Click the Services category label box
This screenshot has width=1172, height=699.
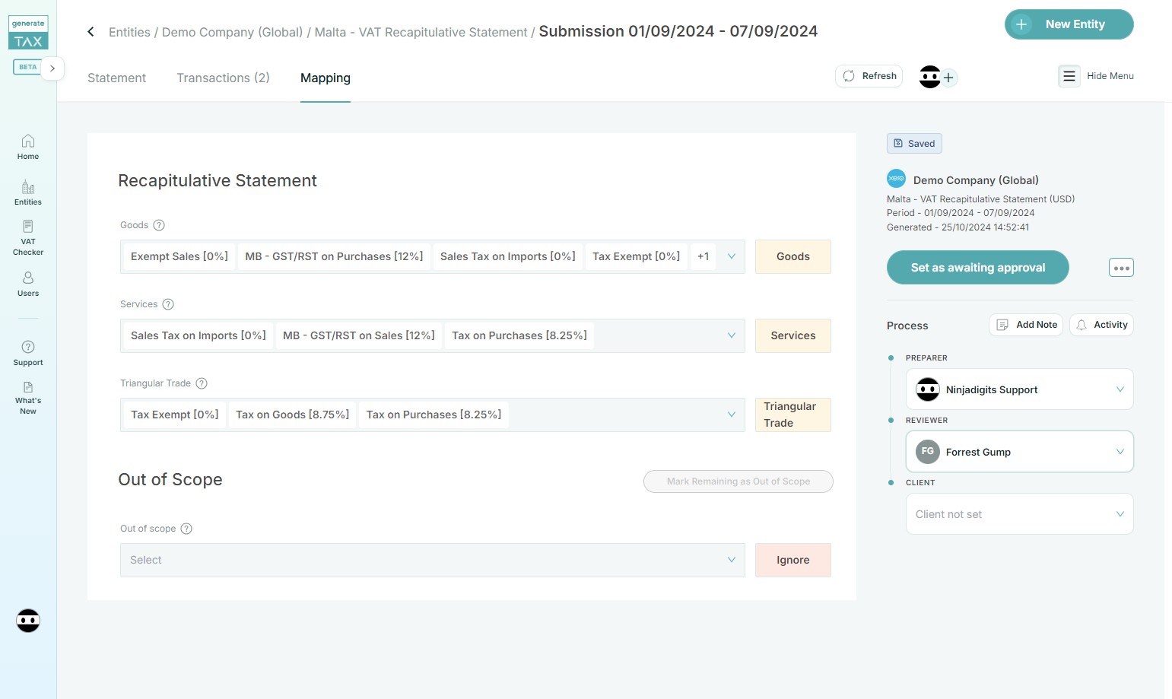click(x=792, y=335)
